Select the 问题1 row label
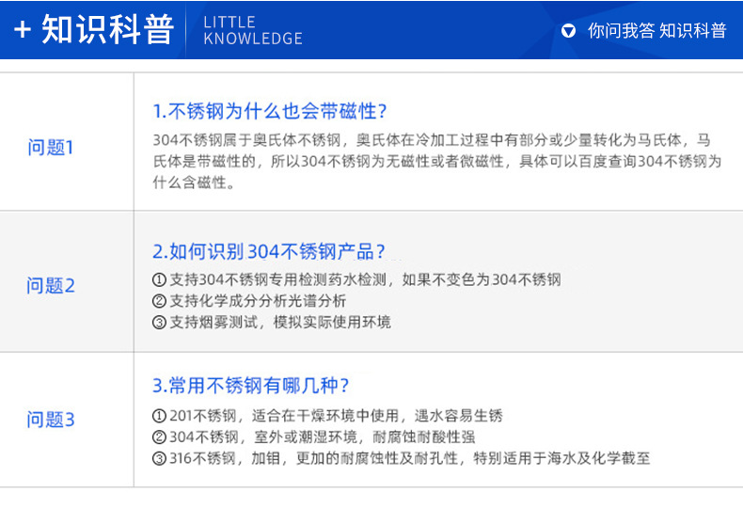The image size is (743, 524). pos(50,148)
